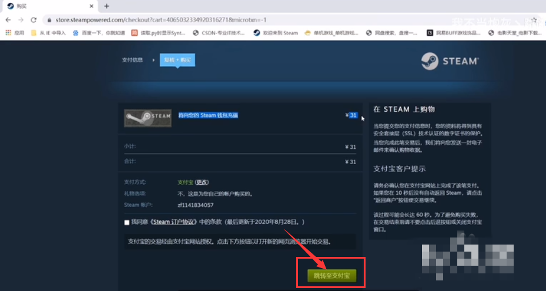Open the 应用 apps bookmark
The height and width of the screenshot is (291, 546).
click(15, 33)
